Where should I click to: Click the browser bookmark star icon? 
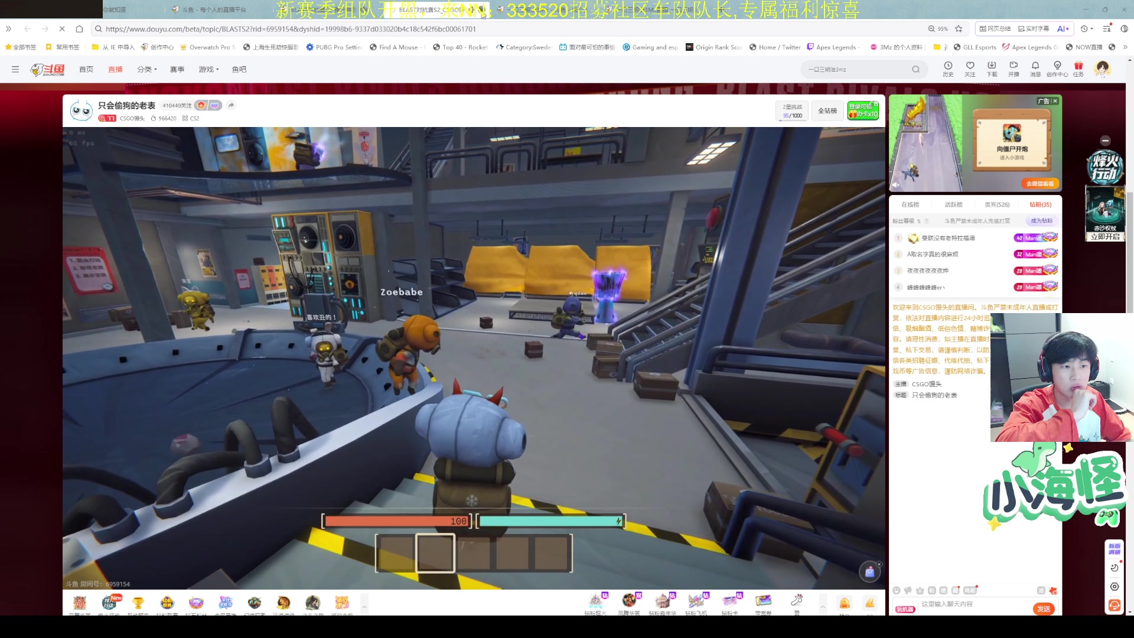click(x=959, y=28)
